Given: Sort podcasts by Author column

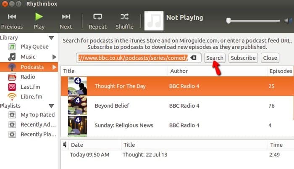Looking at the screenshot, I should (x=217, y=71).
